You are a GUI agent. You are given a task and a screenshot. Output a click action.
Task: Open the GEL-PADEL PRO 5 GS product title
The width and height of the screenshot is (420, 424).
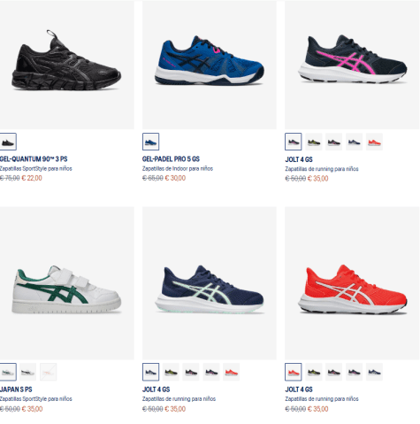coord(171,159)
